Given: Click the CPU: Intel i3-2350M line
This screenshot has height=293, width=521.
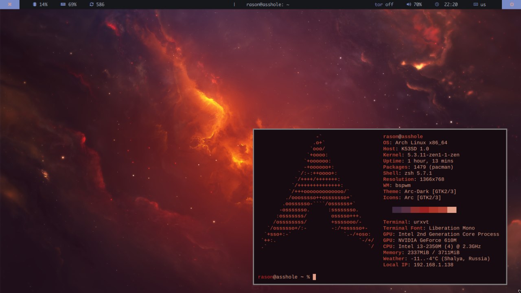Looking at the screenshot, I should click(432, 247).
